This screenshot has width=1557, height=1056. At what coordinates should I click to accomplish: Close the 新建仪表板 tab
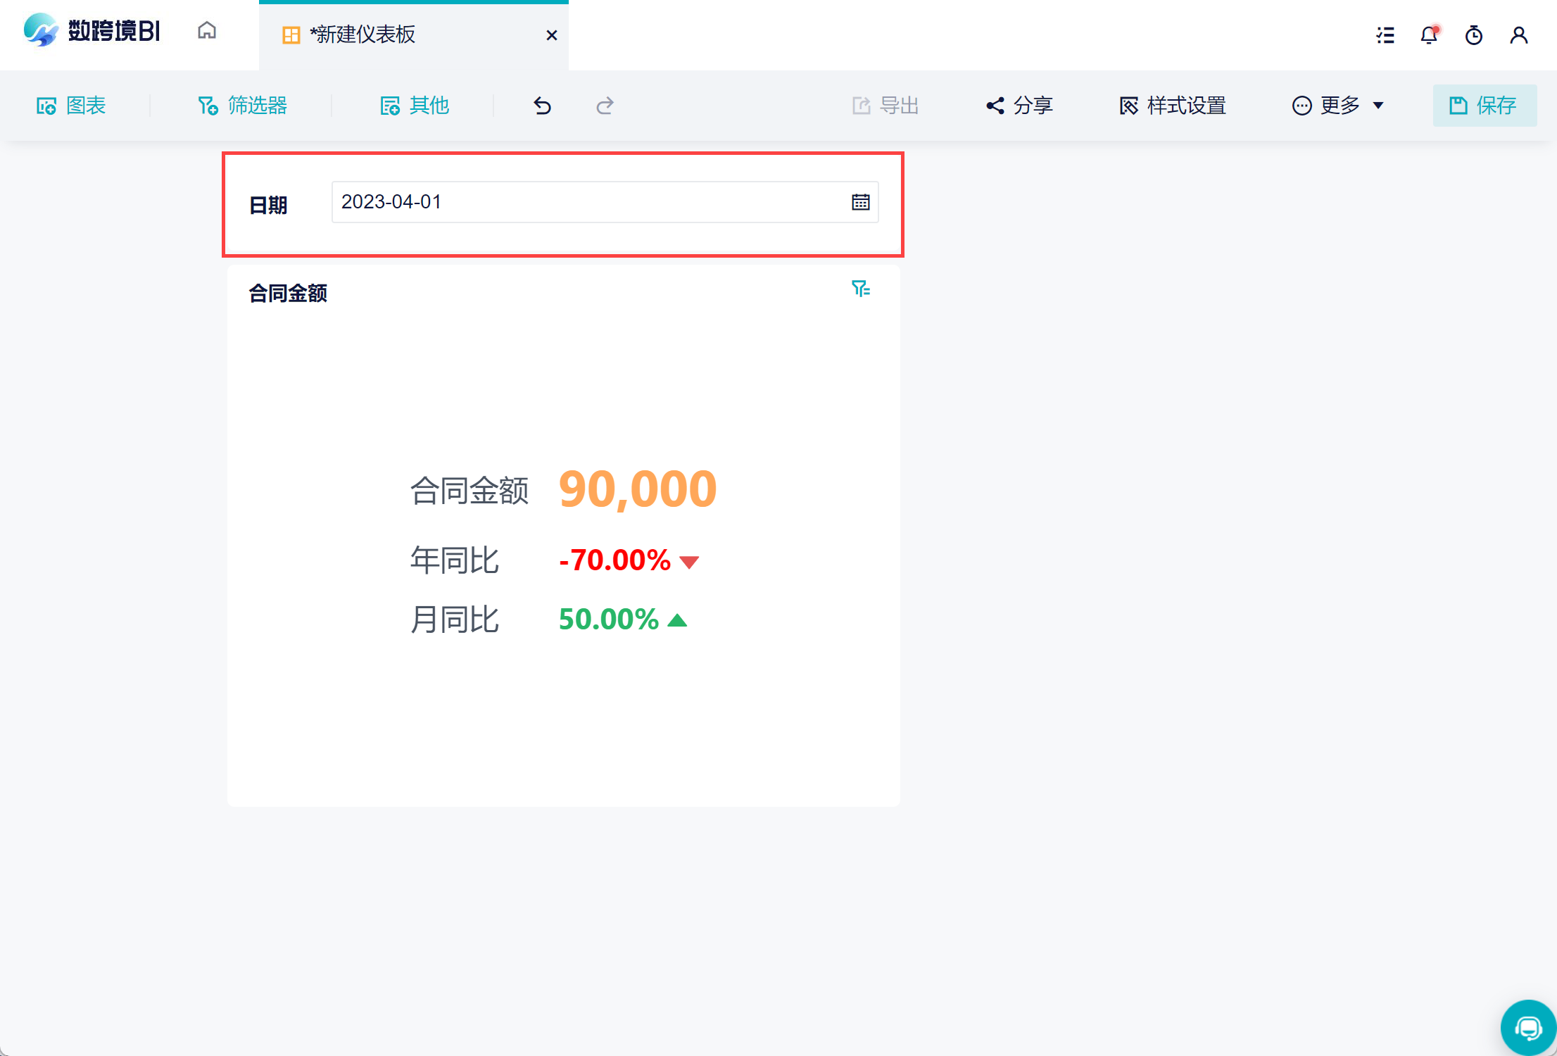click(x=552, y=35)
